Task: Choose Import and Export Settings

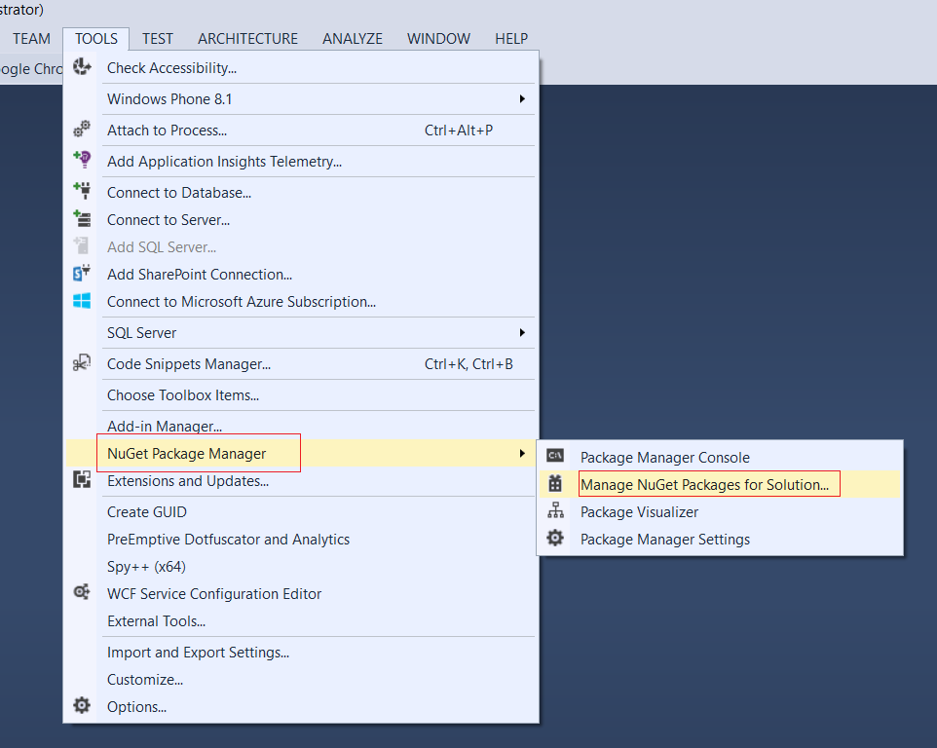Action: (x=198, y=653)
